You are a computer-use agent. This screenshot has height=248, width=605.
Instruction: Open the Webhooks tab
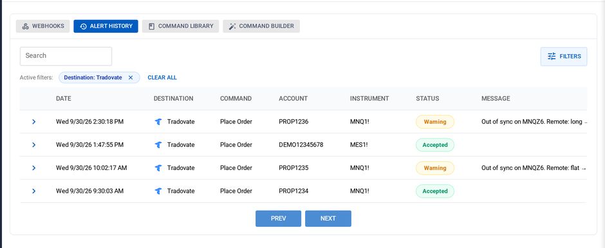point(43,26)
